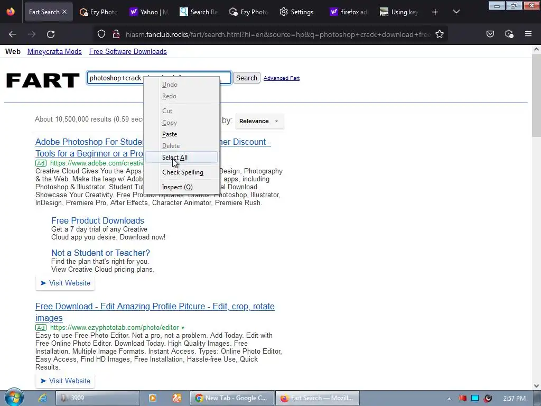This screenshot has width=541, height=406.
Task: Click the FART logo
Action: 43,80
